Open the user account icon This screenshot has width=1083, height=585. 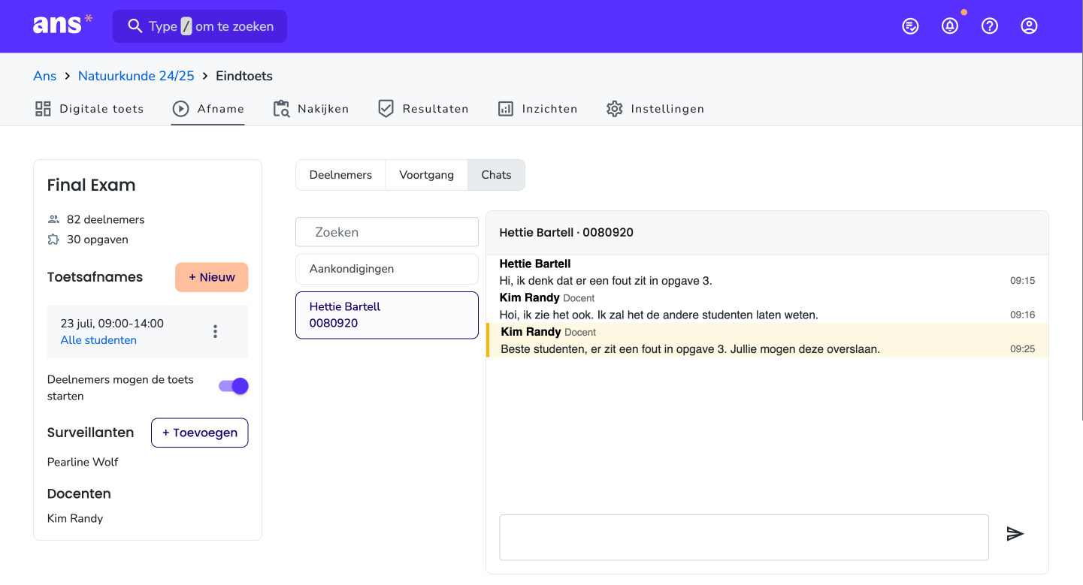pos(1029,26)
